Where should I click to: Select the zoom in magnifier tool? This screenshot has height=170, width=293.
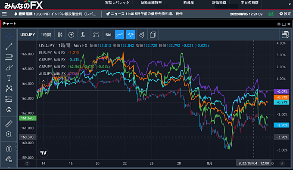(9, 134)
